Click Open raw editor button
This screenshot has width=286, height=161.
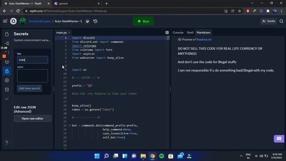pos(33,119)
